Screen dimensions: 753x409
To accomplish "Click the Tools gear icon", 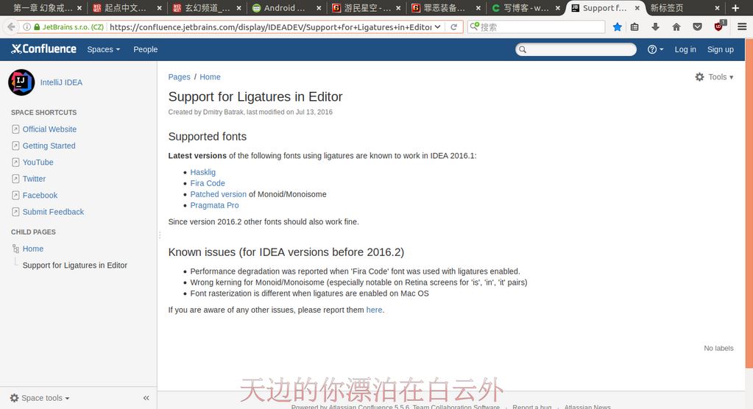I will click(700, 77).
